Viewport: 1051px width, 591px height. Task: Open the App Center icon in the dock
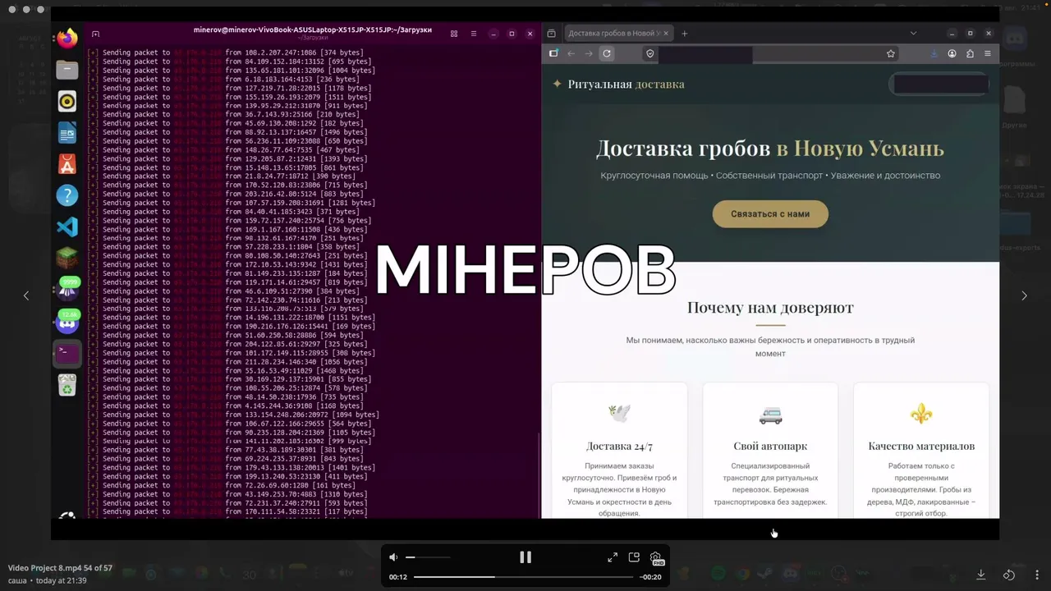(x=67, y=163)
